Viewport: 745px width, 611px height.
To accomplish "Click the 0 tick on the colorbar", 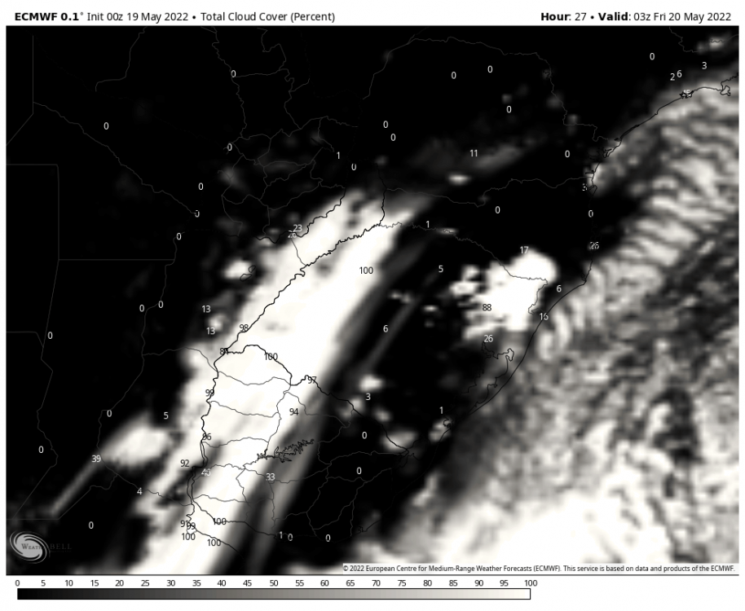I will [x=18, y=583].
